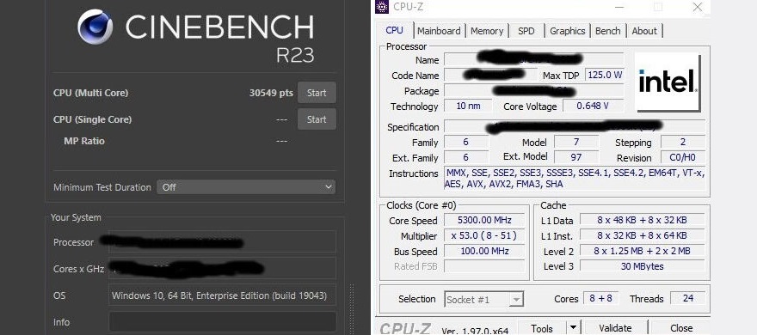Click the Cinebench panel vertical scrollbar grip
The width and height of the screenshot is (757, 335).
click(352, 308)
